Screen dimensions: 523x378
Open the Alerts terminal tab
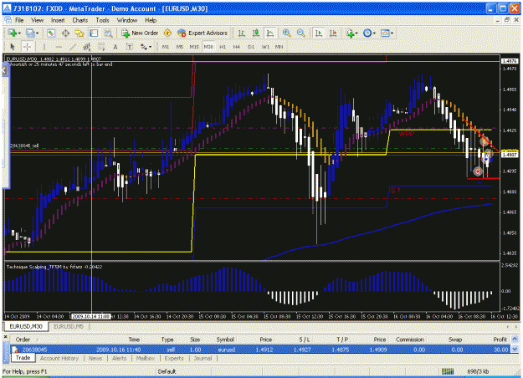119,358
